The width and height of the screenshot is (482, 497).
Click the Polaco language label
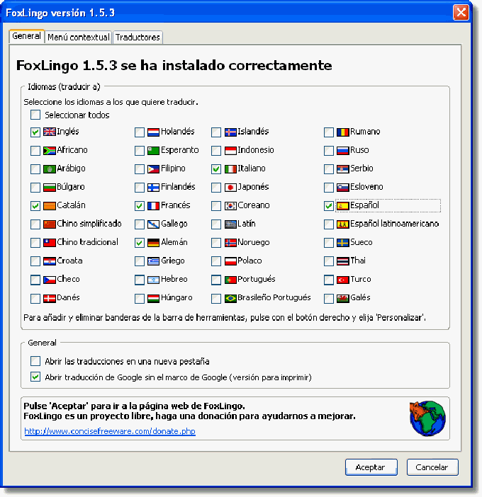pyautogui.click(x=250, y=261)
